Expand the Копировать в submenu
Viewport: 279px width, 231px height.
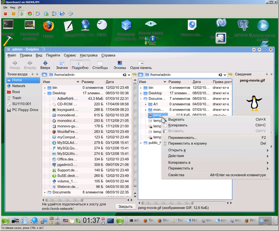click(216, 163)
